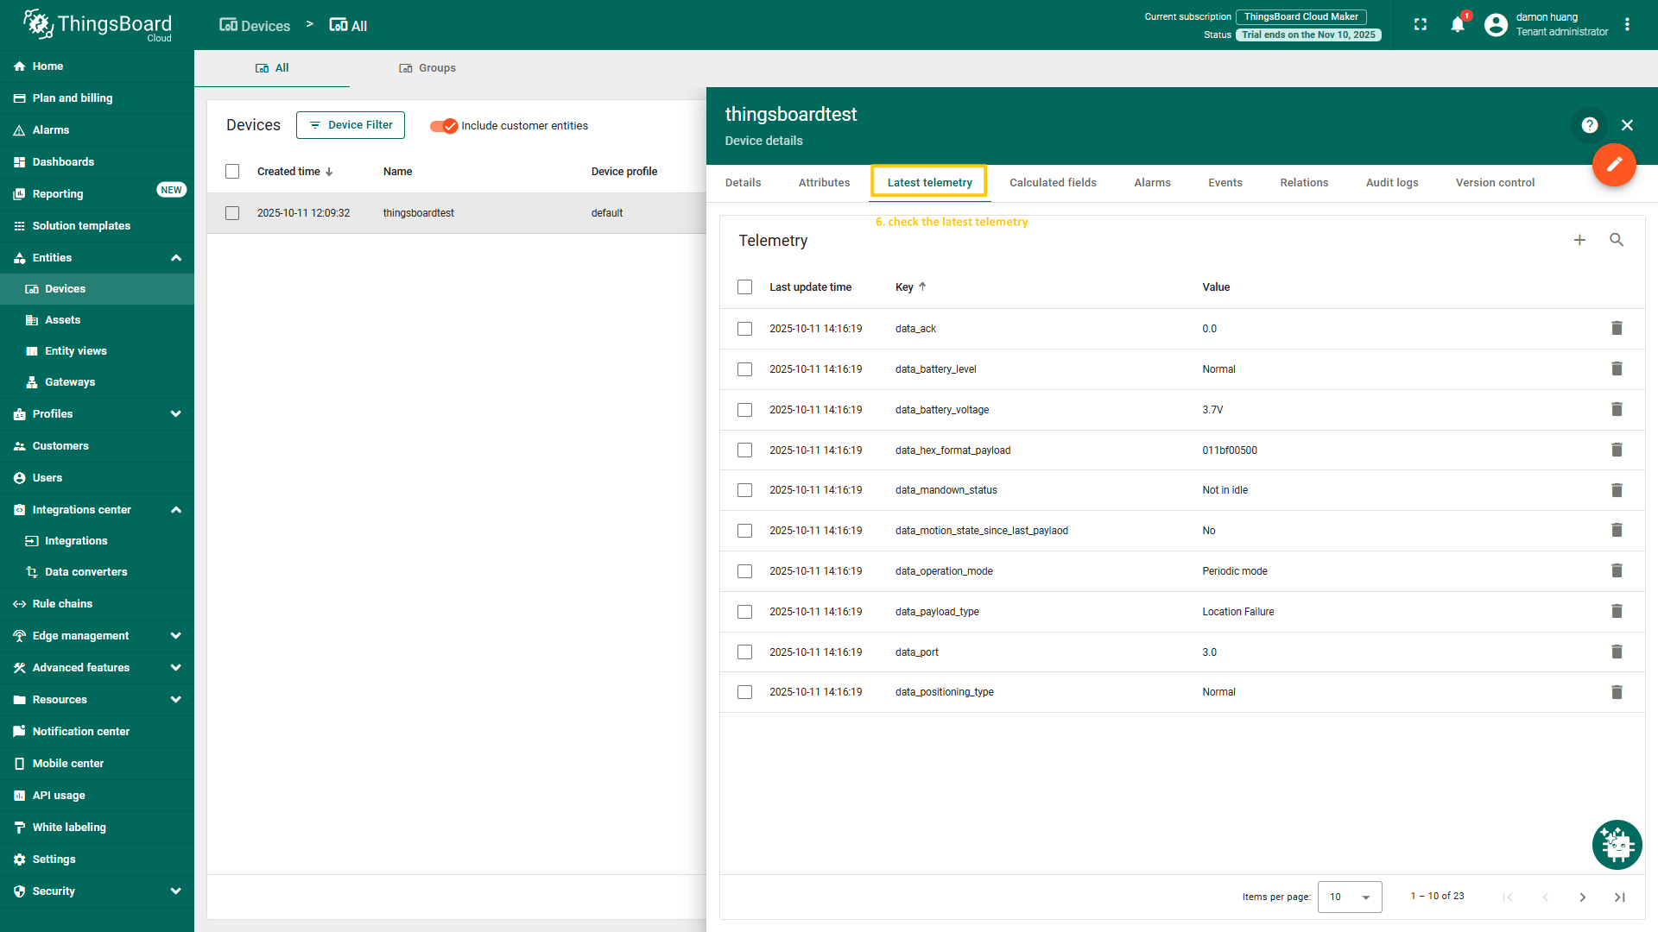Open the device details help icon
The height and width of the screenshot is (932, 1658).
point(1590,125)
